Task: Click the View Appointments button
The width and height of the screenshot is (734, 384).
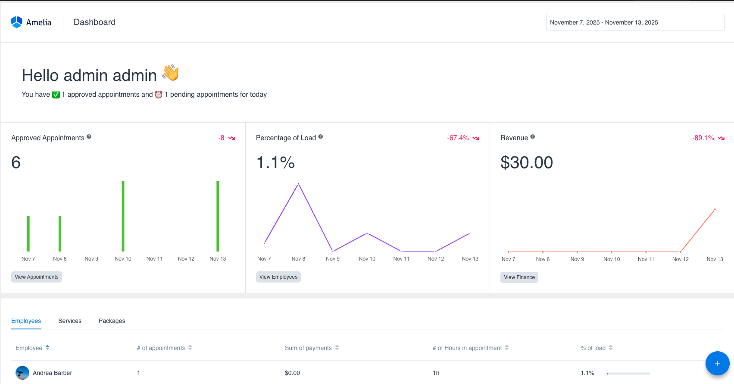Action: [x=37, y=277]
